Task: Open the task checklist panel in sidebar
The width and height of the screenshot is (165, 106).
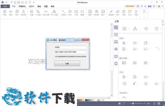Action: (116, 57)
